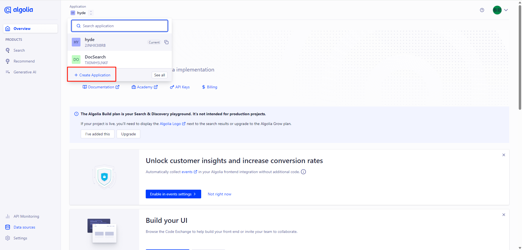This screenshot has height=250, width=522.
Task: Click the I've added this button
Action: (x=98, y=134)
